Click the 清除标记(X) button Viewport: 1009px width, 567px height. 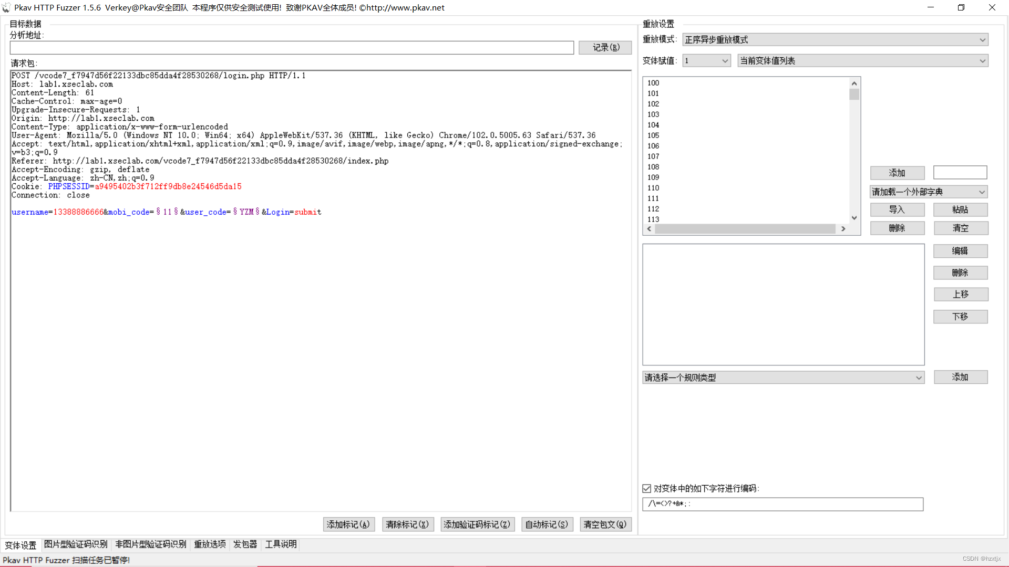(407, 524)
